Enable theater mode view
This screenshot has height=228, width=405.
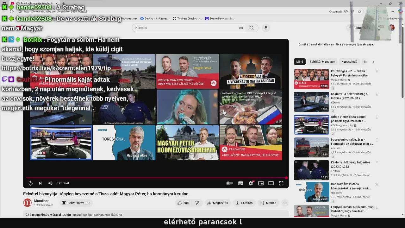(271, 183)
